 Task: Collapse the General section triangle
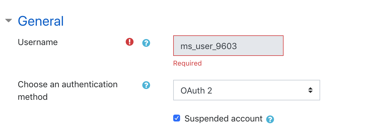click(x=9, y=21)
